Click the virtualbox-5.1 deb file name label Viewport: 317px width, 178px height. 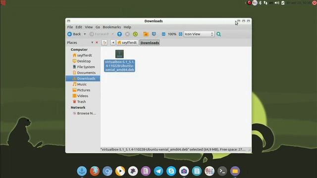[x=119, y=66]
